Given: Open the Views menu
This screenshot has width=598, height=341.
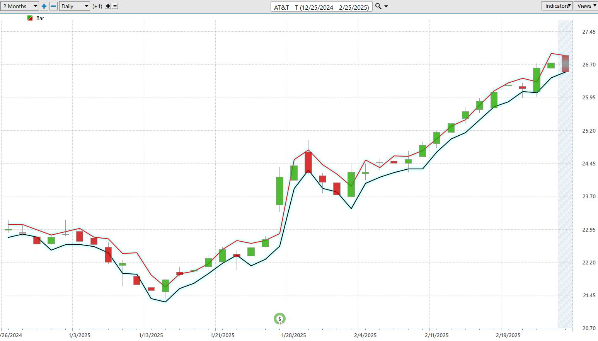Looking at the screenshot, I should (x=586, y=6).
